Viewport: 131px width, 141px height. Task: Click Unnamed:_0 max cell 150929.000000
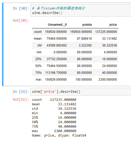click(x=56, y=80)
